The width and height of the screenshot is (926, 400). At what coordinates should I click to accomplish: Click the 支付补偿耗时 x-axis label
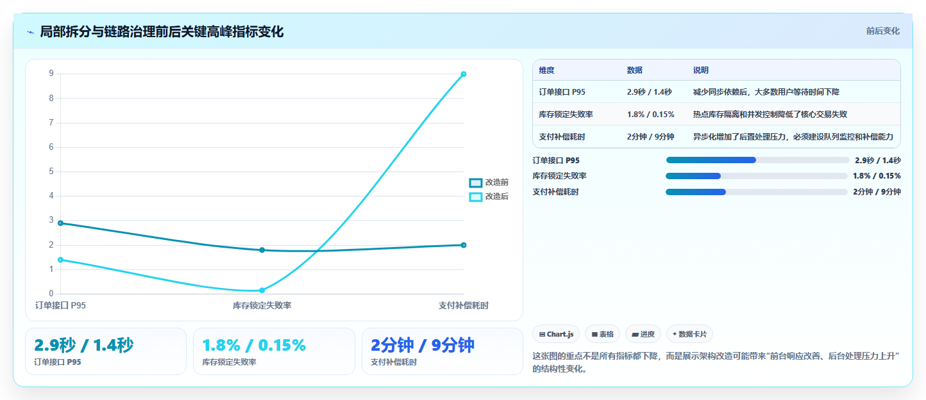pyautogui.click(x=464, y=306)
